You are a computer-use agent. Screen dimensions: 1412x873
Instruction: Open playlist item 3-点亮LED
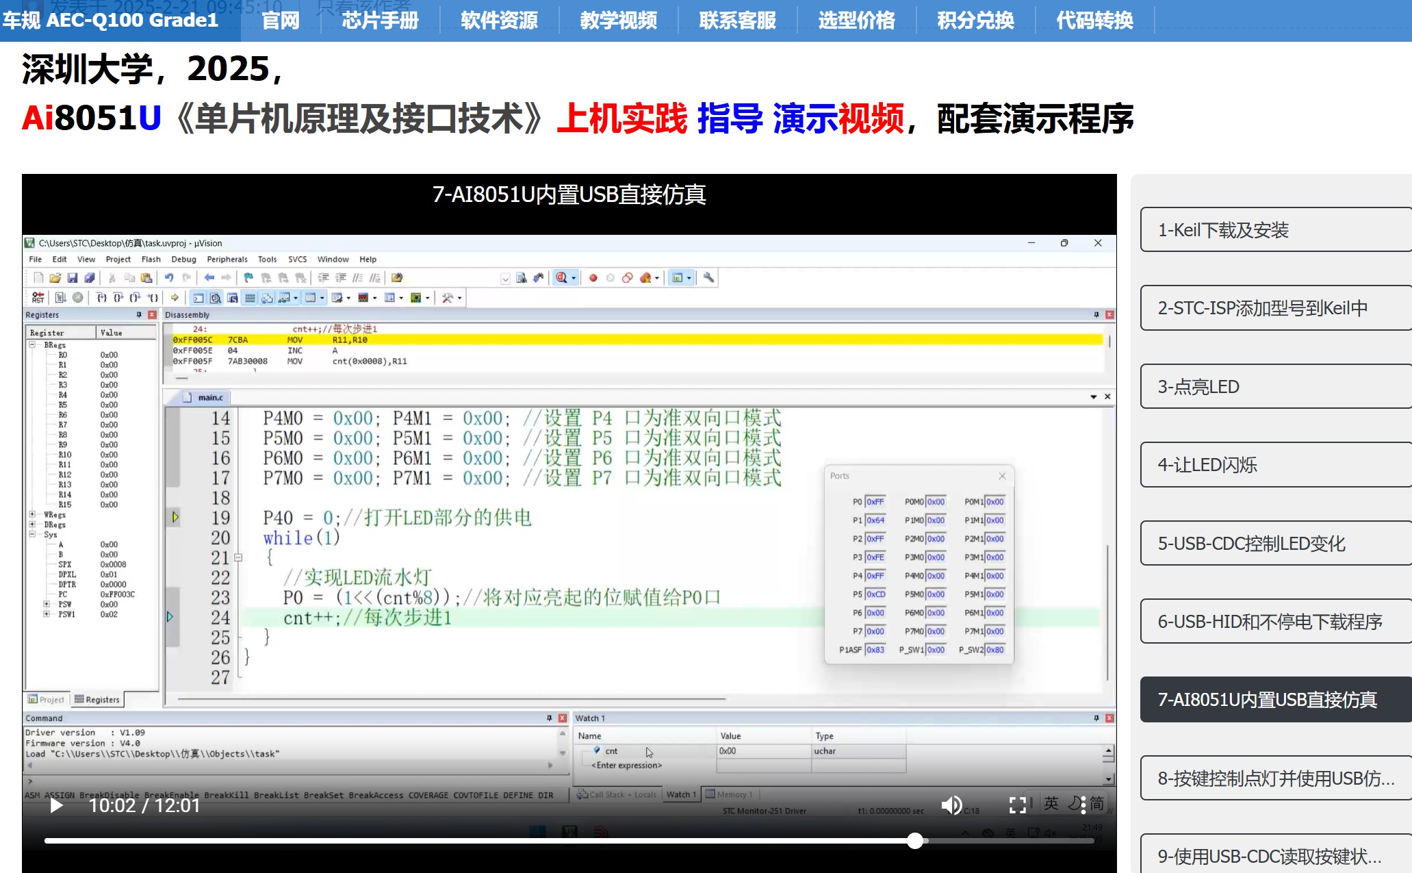[1276, 387]
